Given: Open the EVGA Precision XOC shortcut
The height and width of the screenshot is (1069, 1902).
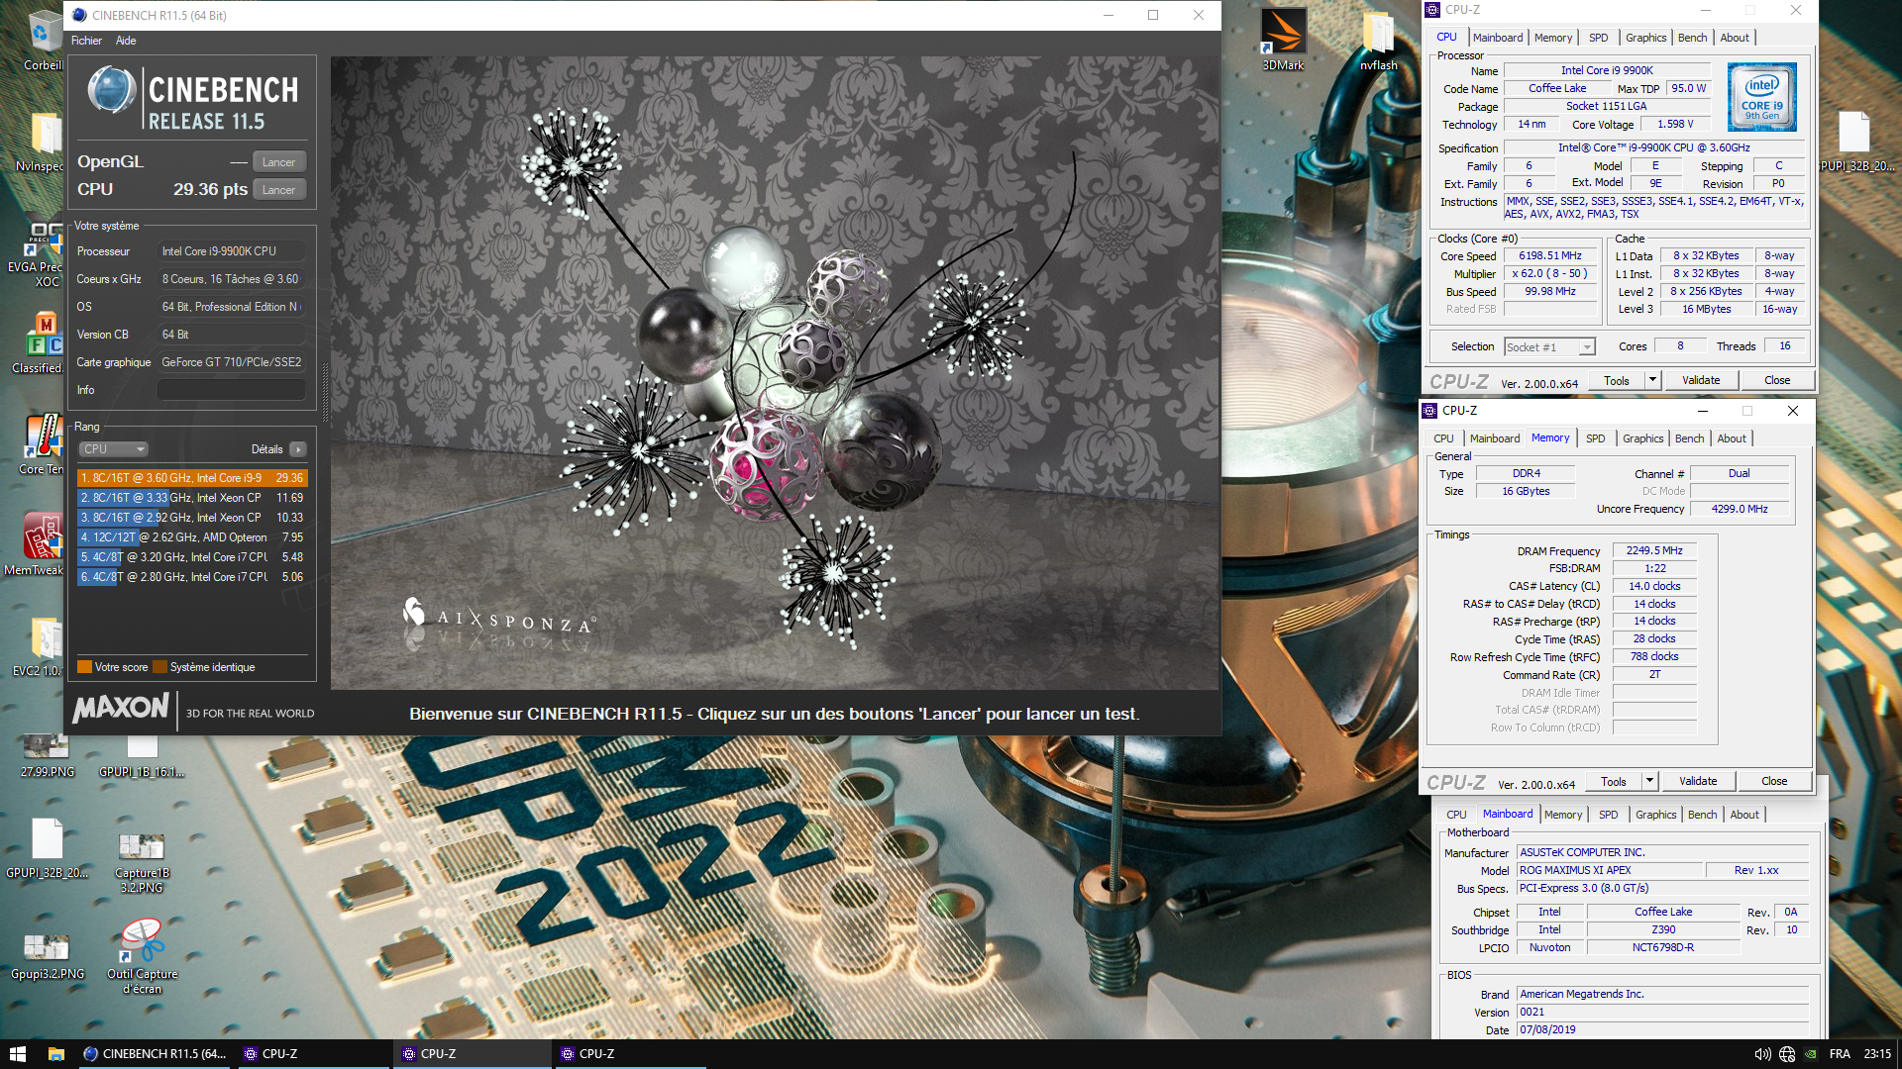Looking at the screenshot, I should coord(40,252).
